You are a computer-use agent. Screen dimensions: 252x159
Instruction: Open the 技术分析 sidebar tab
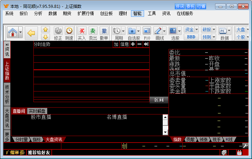pyautogui.click(x=7, y=94)
